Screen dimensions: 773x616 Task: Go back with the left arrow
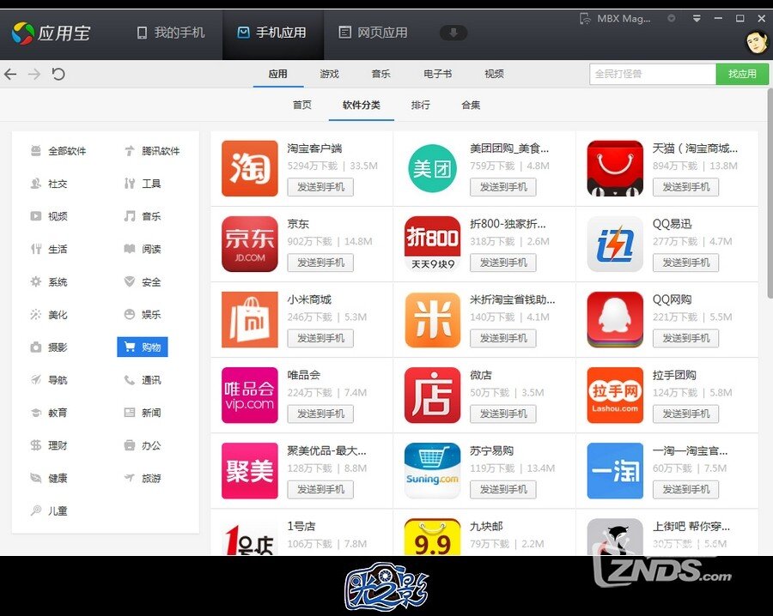pos(10,75)
